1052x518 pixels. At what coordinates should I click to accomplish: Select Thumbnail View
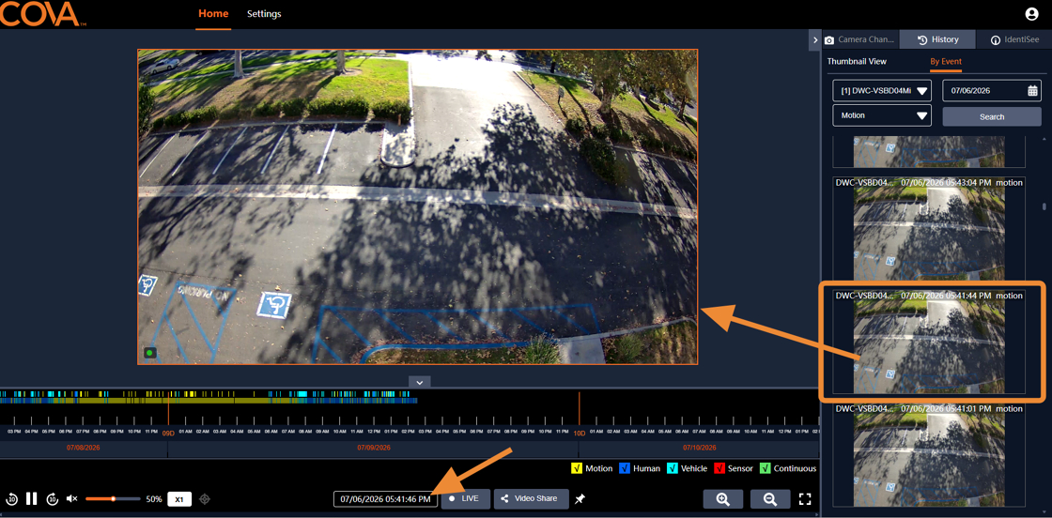(857, 61)
